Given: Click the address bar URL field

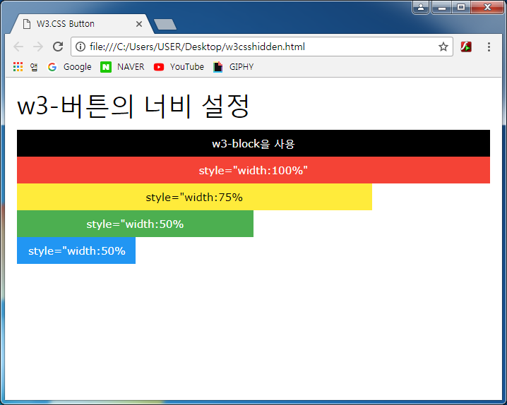Looking at the screenshot, I should click(261, 47).
